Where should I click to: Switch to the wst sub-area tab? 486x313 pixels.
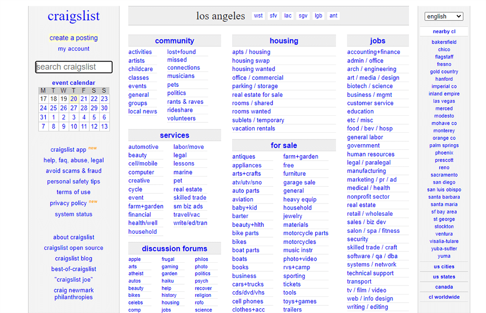click(x=258, y=16)
